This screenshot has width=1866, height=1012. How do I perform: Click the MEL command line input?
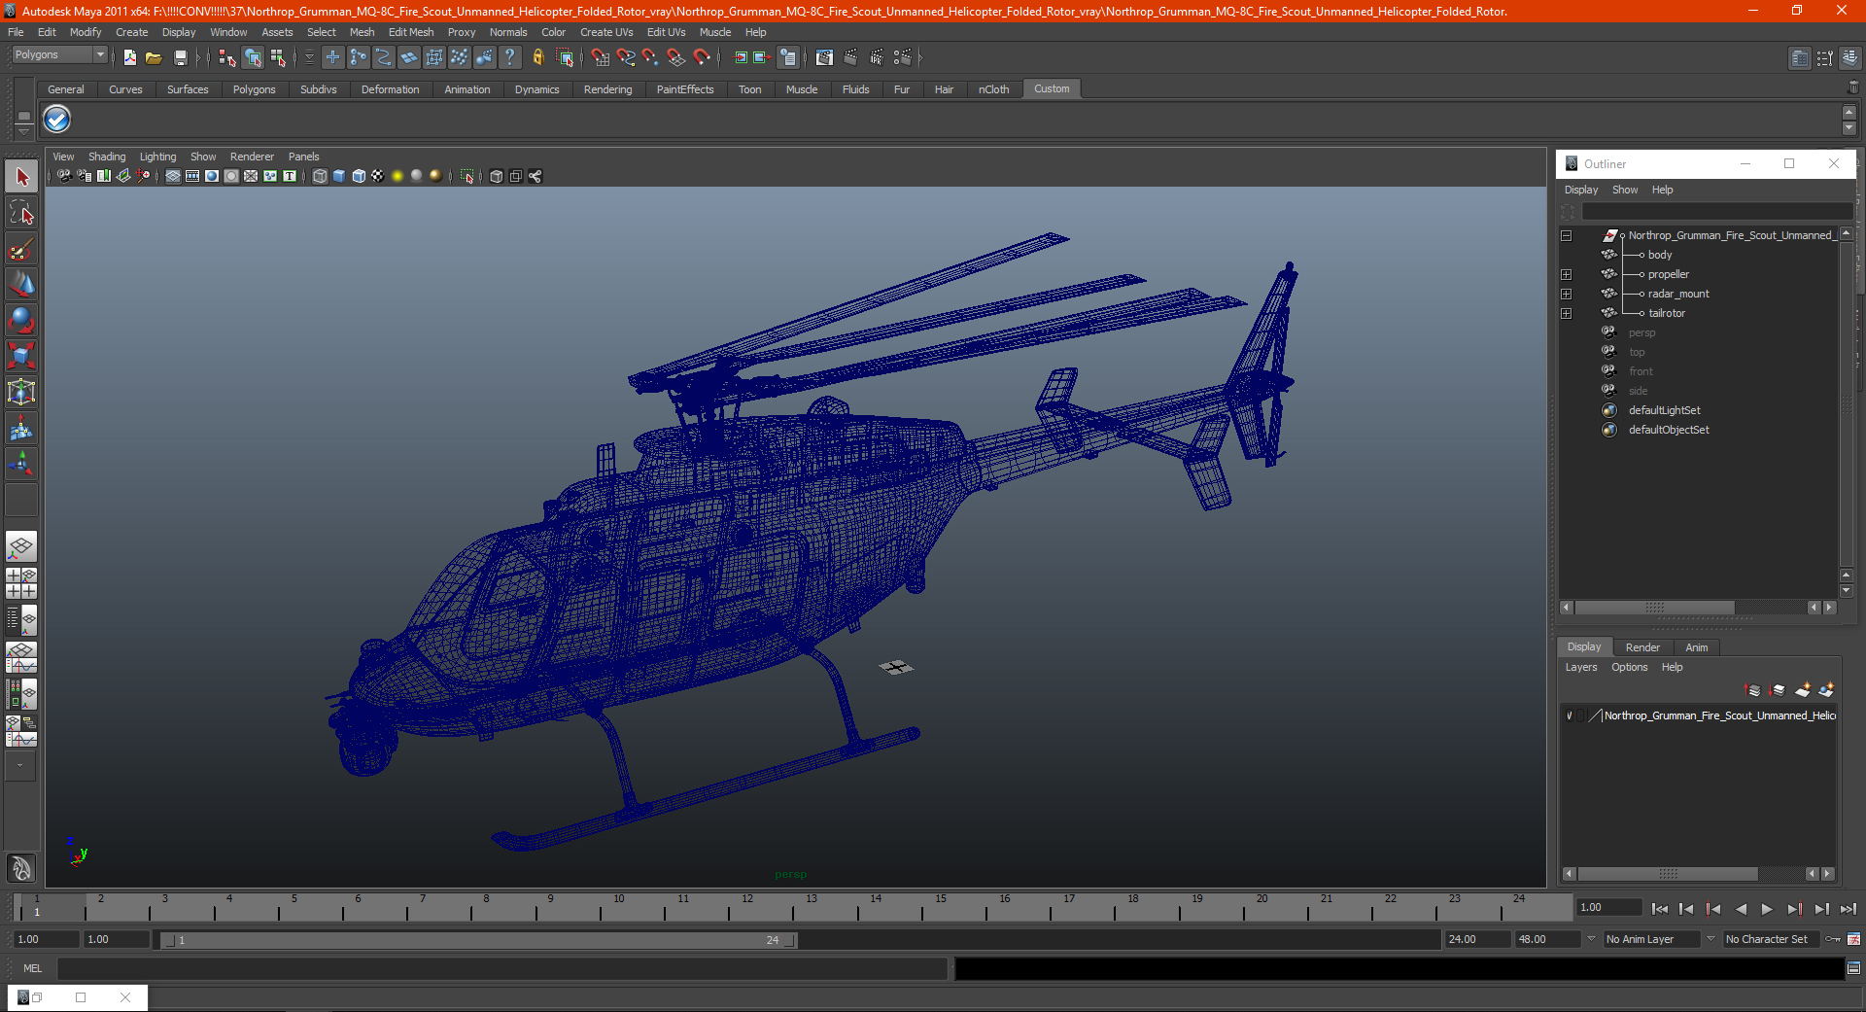click(x=501, y=968)
